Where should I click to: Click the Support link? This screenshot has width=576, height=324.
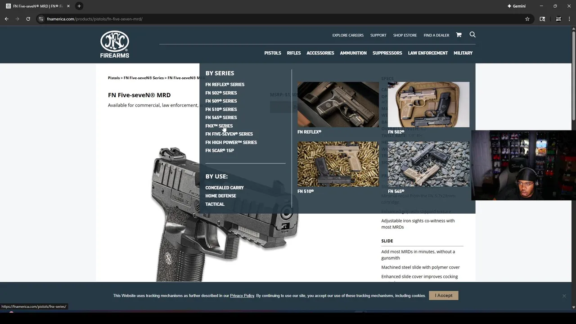[378, 35]
